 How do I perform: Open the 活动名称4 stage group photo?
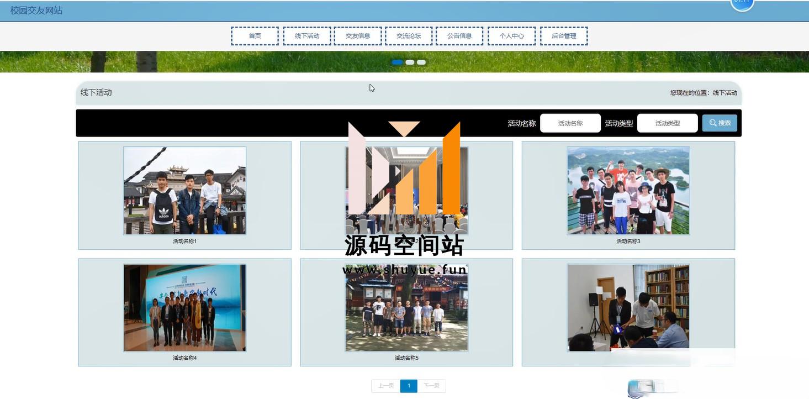[x=184, y=308]
